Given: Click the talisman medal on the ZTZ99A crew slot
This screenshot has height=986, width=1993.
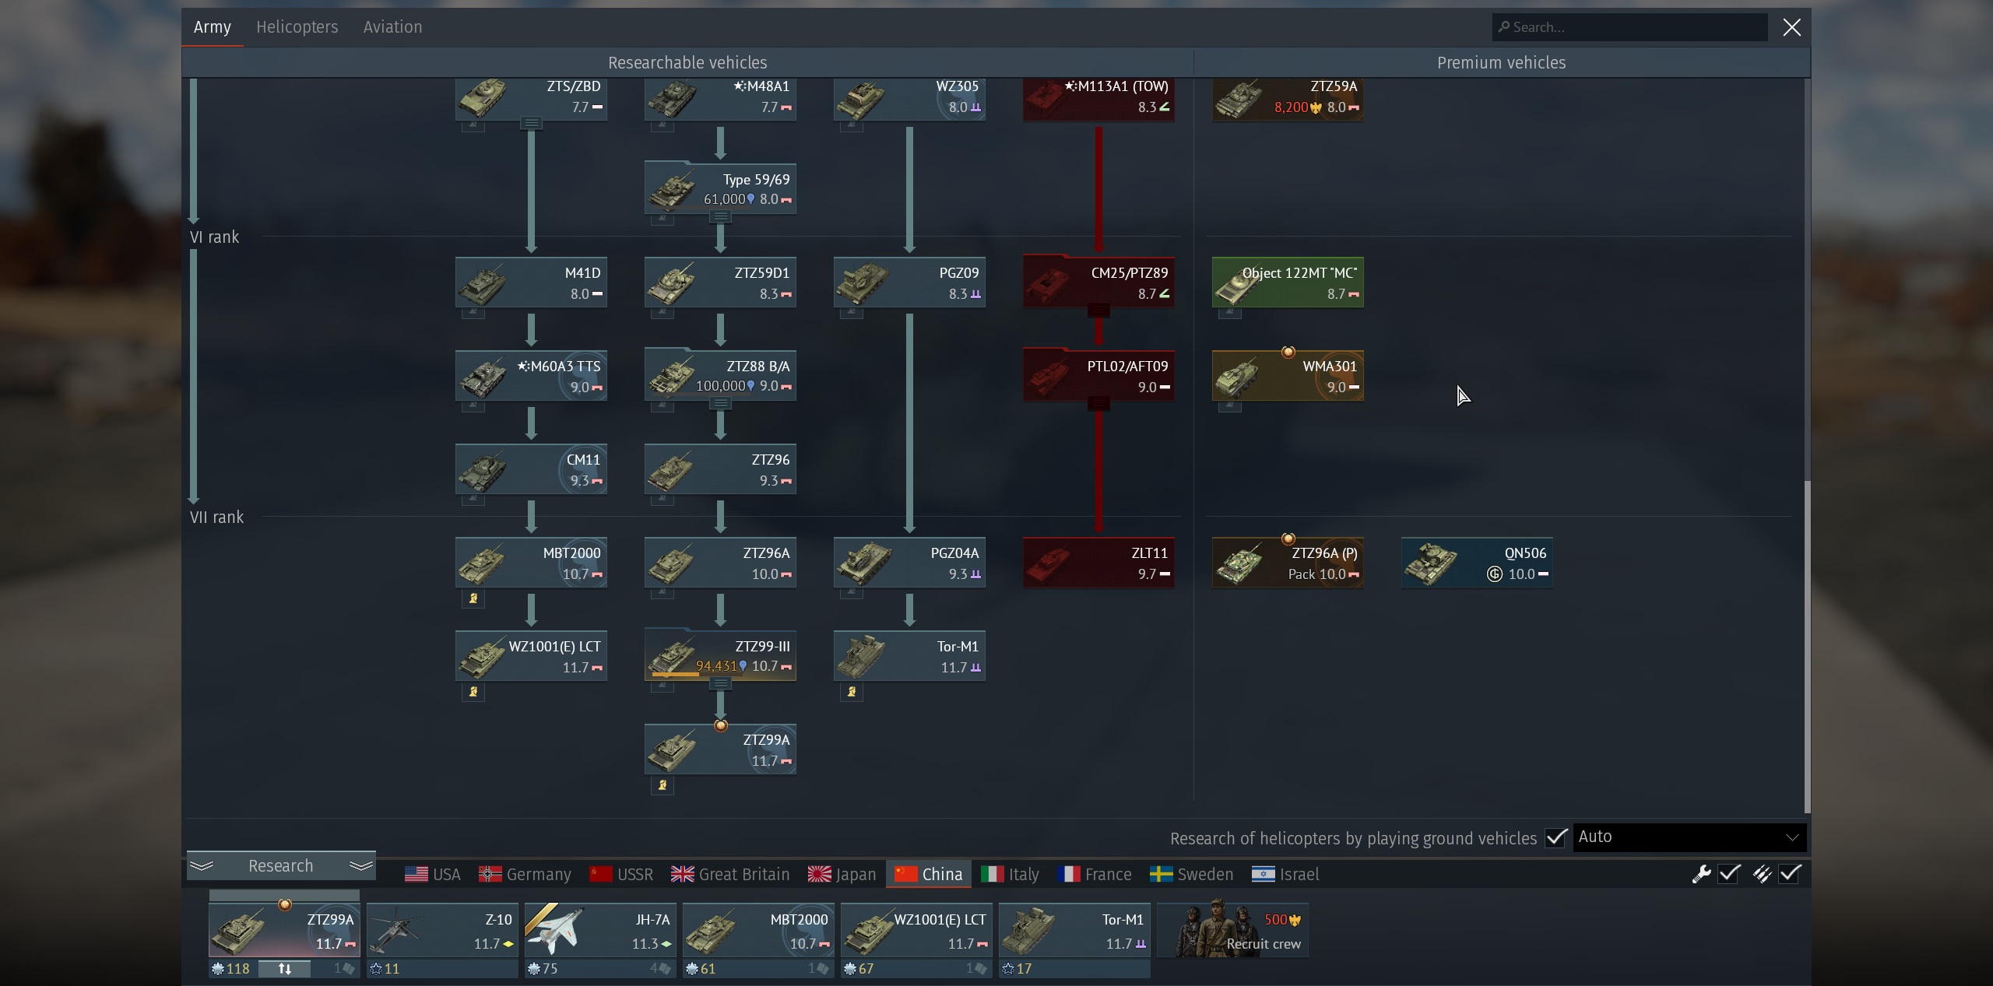Looking at the screenshot, I should [285, 905].
